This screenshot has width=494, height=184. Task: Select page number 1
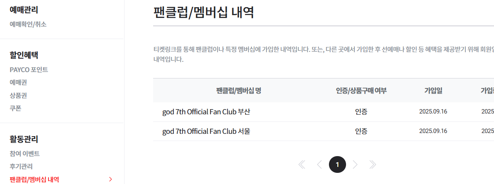tap(337, 164)
